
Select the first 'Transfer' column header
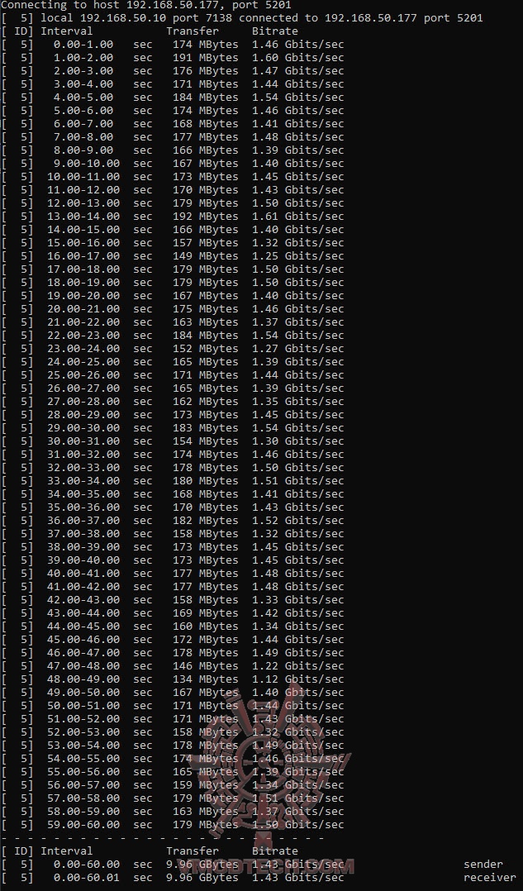click(193, 31)
